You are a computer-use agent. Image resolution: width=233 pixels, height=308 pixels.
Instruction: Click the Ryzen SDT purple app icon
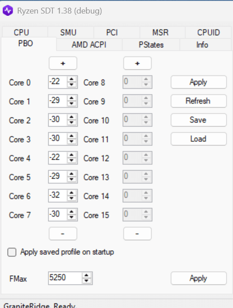(x=8, y=10)
